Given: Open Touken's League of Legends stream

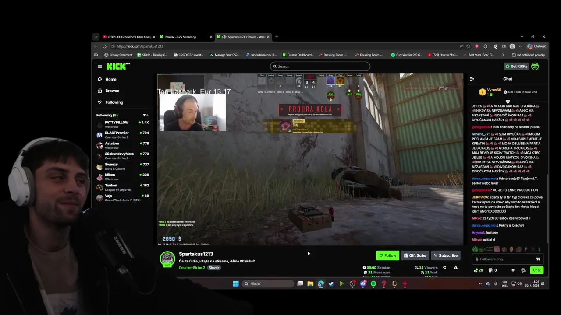Looking at the screenshot, I should (x=123, y=187).
